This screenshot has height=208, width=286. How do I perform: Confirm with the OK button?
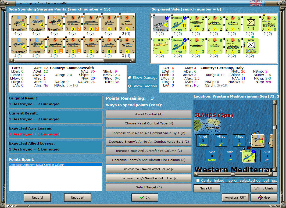click(x=145, y=198)
